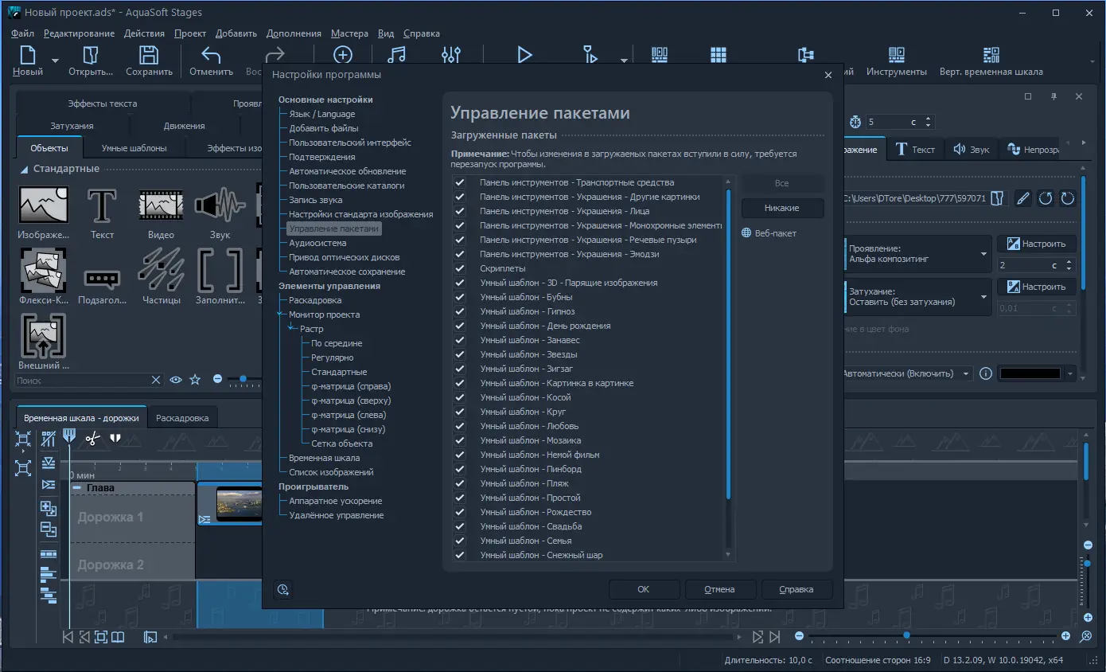Click the Undo (Отменить) toolbar icon
Viewport: 1106px width, 672px height.
pyautogui.click(x=211, y=55)
